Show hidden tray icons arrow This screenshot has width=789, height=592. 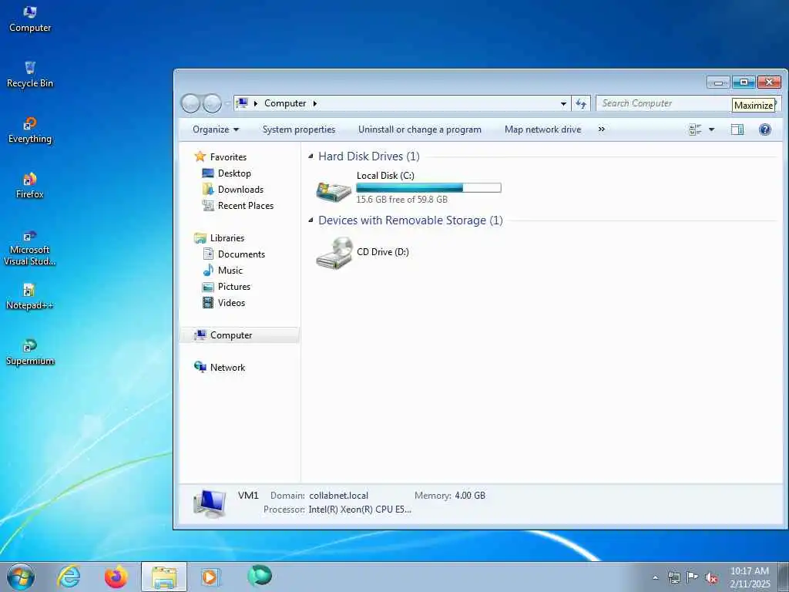tap(655, 578)
